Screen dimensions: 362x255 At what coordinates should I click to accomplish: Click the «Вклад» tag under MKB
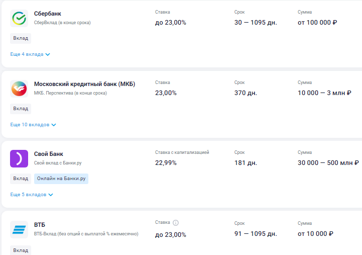[21, 109]
